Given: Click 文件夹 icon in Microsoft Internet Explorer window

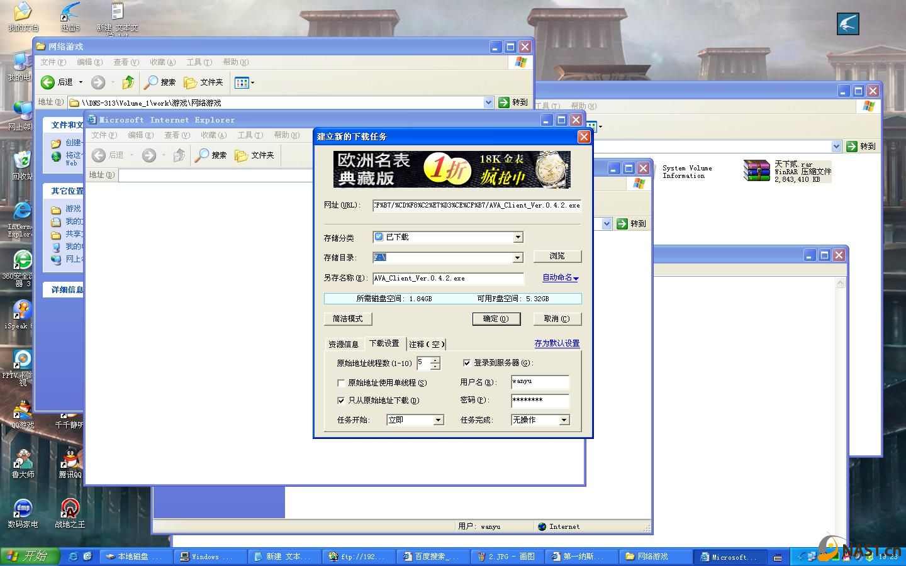Looking at the screenshot, I should (255, 155).
